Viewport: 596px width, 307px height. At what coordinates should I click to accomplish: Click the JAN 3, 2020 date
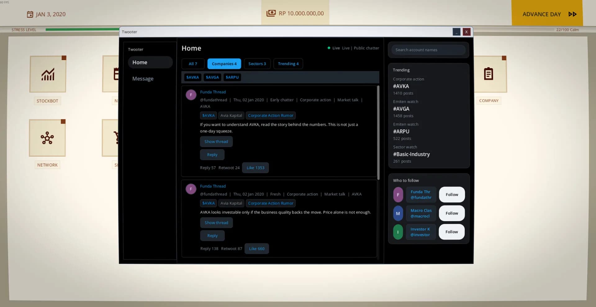click(x=51, y=14)
